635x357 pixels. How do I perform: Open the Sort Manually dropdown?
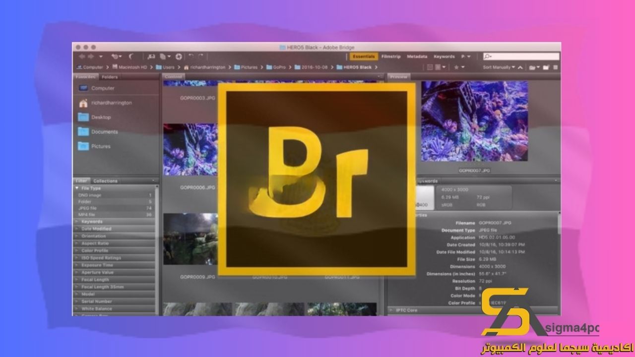(x=499, y=67)
